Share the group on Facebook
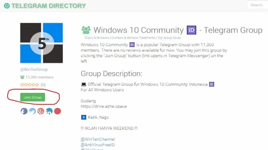 click(x=24, y=111)
